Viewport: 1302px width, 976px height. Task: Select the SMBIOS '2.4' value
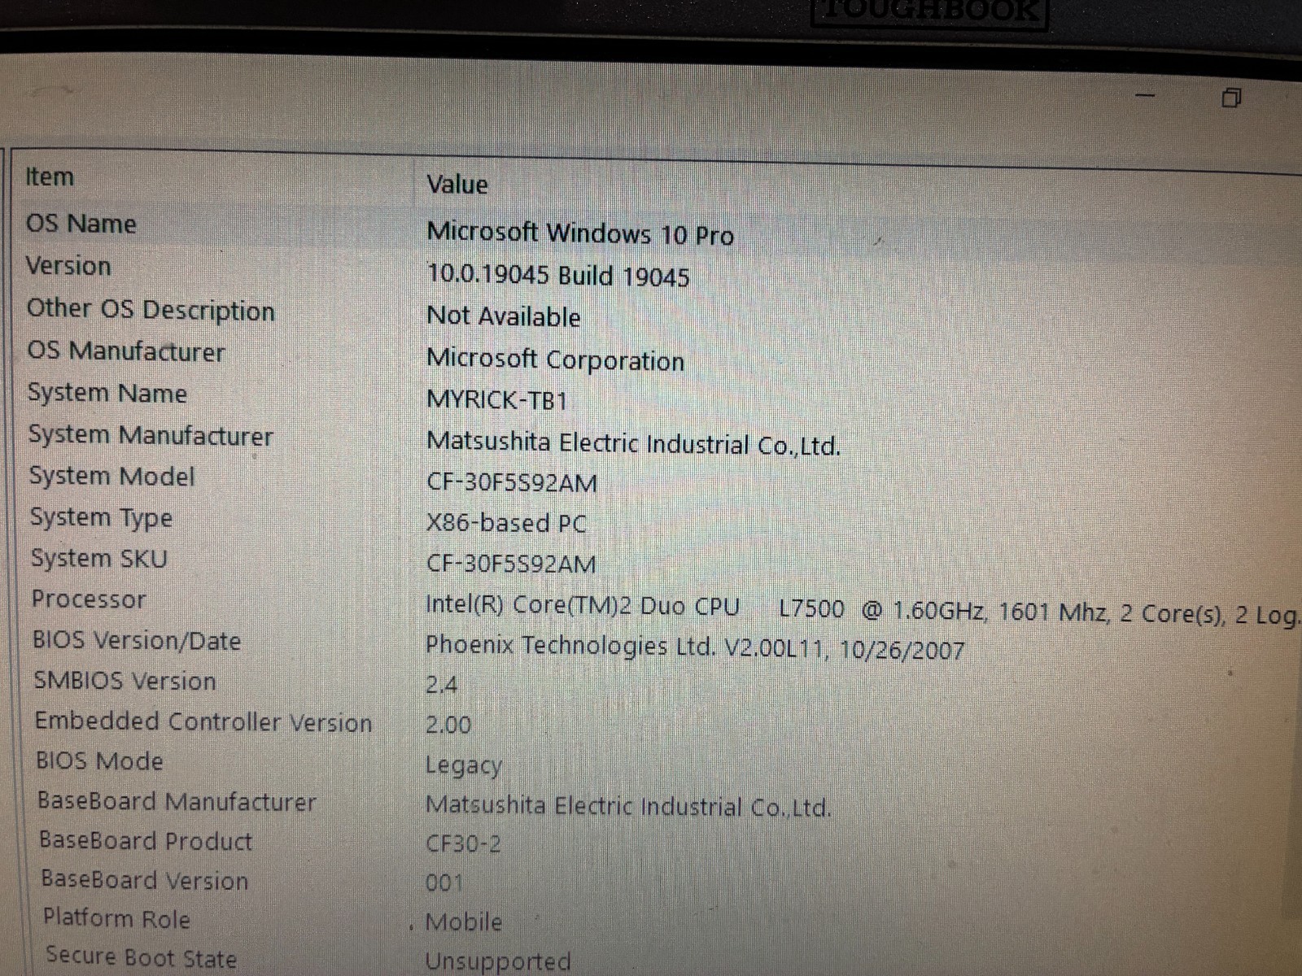click(x=441, y=685)
